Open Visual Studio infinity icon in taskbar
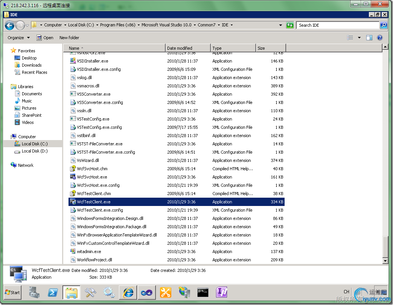393x305 pixels. click(x=147, y=293)
